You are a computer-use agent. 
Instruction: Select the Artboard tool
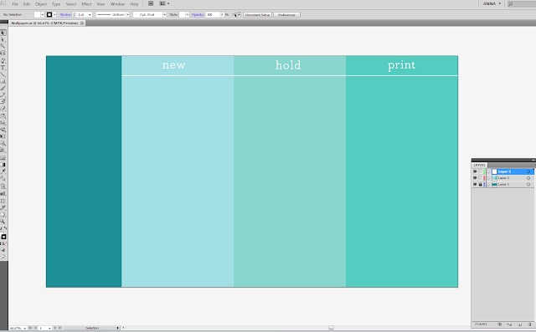(x=3, y=201)
